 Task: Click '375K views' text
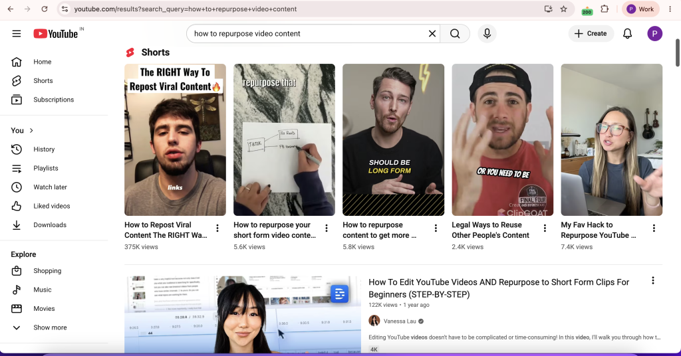point(141,246)
